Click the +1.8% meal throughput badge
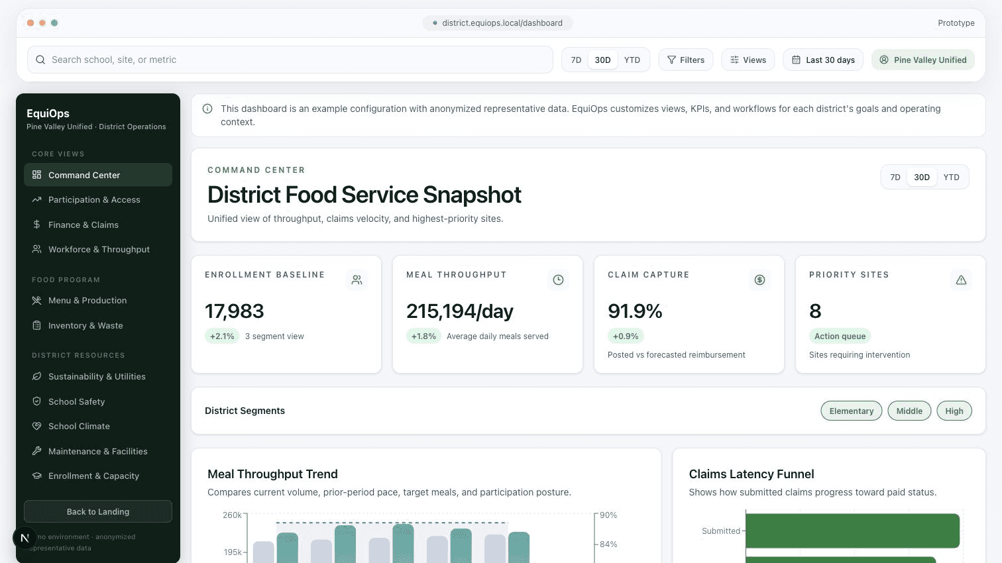The height and width of the screenshot is (563, 1002). pyautogui.click(x=423, y=336)
